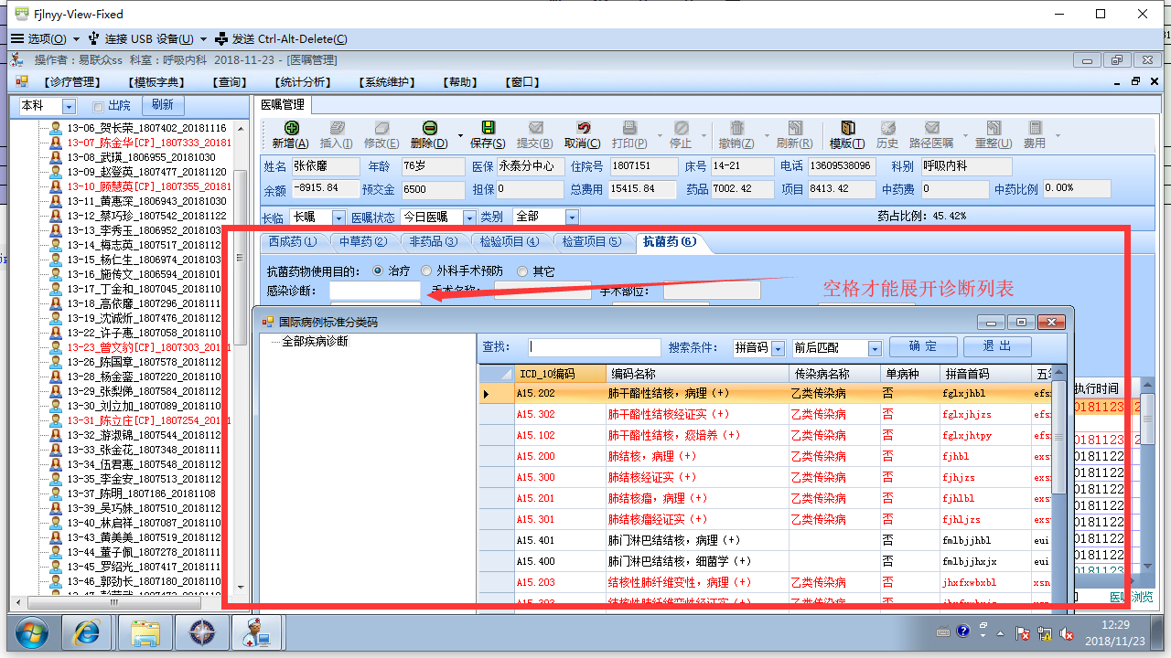The height and width of the screenshot is (658, 1171).
Task: Switch to the 非药品 tab
Action: 433,242
